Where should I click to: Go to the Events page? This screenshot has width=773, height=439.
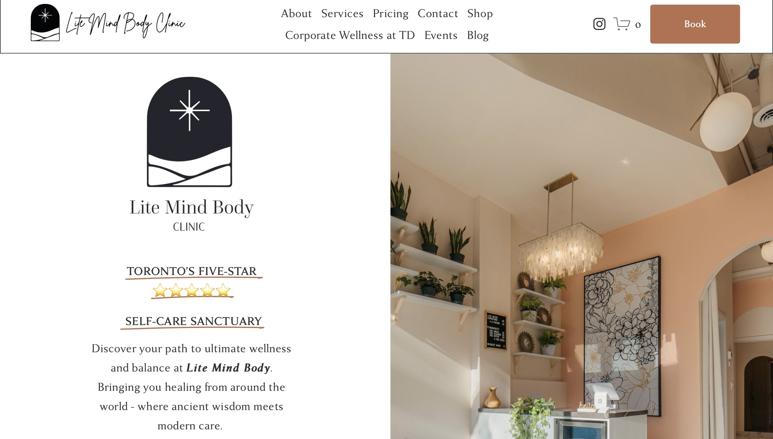(441, 35)
